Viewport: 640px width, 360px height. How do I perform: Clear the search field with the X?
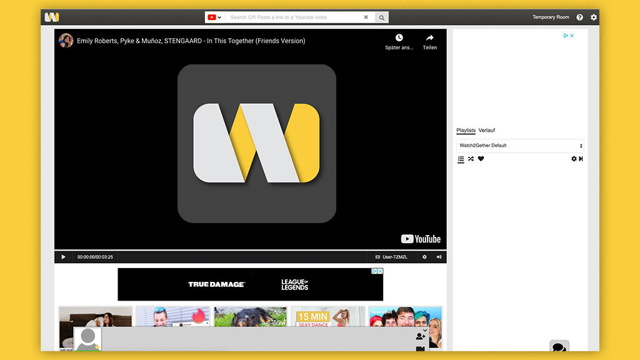pyautogui.click(x=366, y=17)
